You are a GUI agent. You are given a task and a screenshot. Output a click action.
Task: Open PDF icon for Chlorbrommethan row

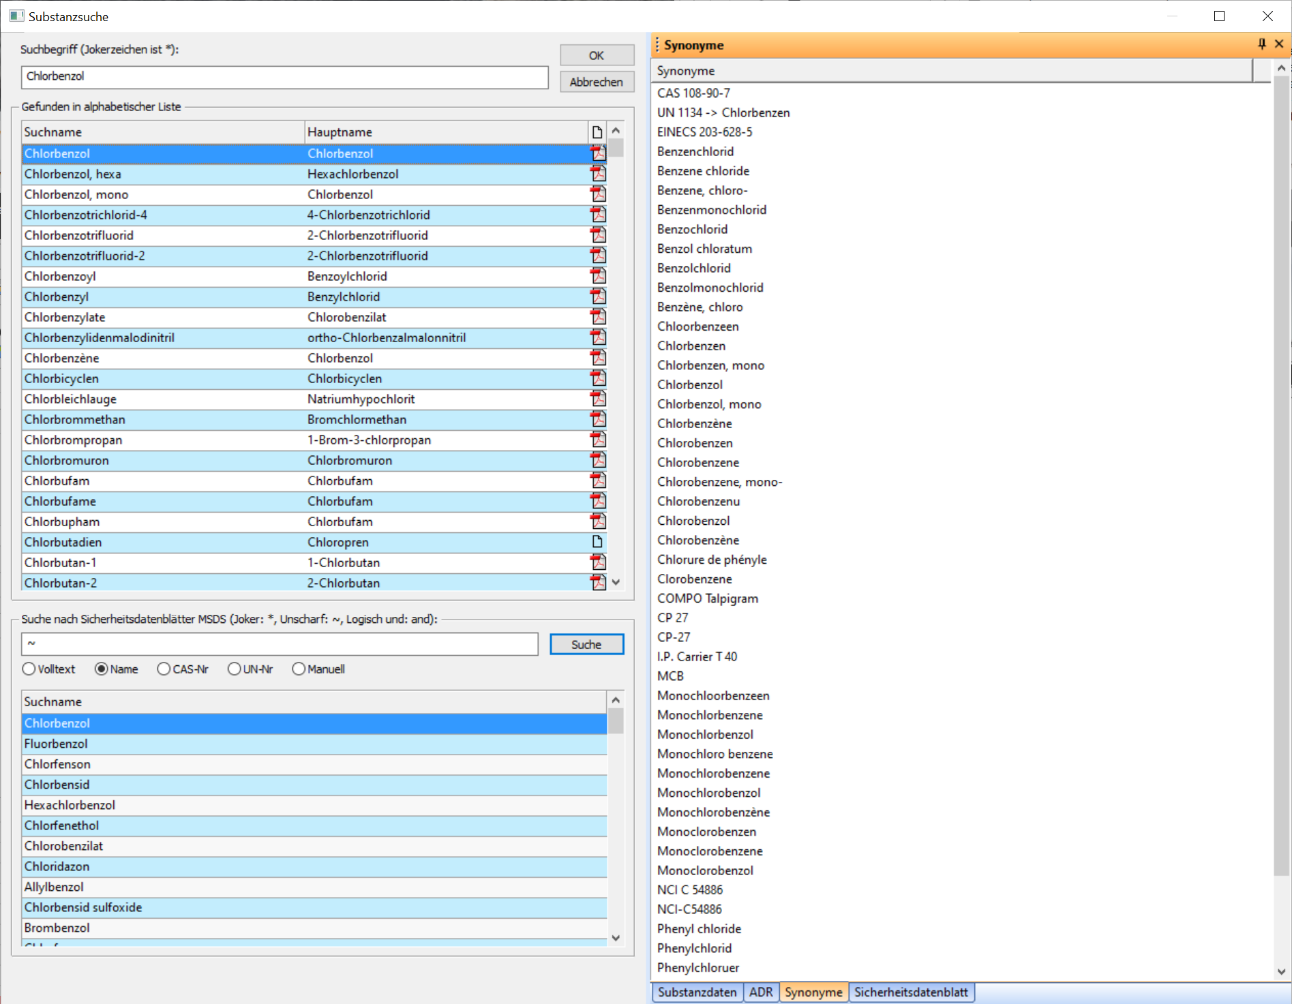pos(598,419)
